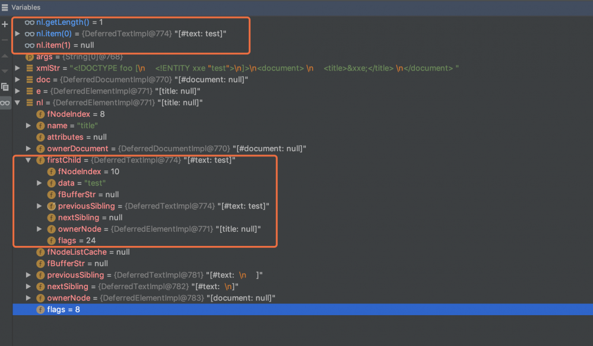
Task: Collapse the firstChild field
Action: point(28,161)
